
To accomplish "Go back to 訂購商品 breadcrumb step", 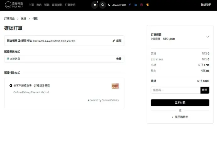I will coord(9,19).
